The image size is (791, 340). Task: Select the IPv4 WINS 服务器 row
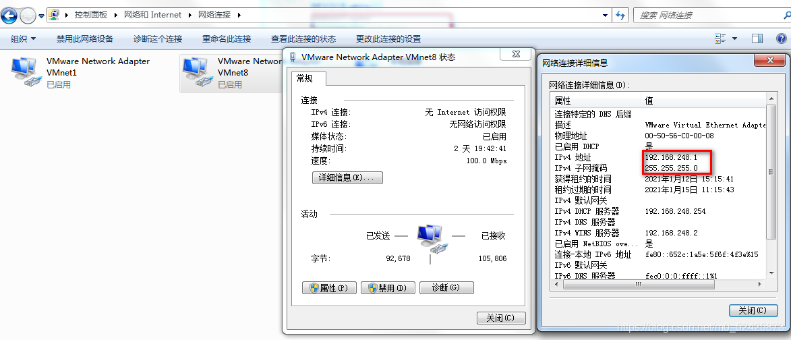pyautogui.click(x=658, y=233)
